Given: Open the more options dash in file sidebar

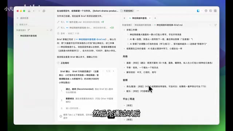Looking at the screenshot, I should [48, 30].
